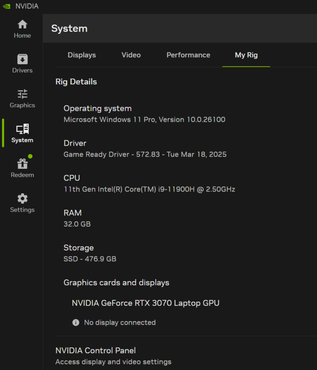The height and width of the screenshot is (370, 317).
Task: Click the info icon beside No display connected
Action: 76,322
